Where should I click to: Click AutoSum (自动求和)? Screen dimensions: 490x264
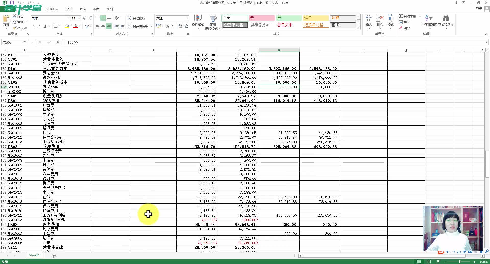click(x=408, y=16)
